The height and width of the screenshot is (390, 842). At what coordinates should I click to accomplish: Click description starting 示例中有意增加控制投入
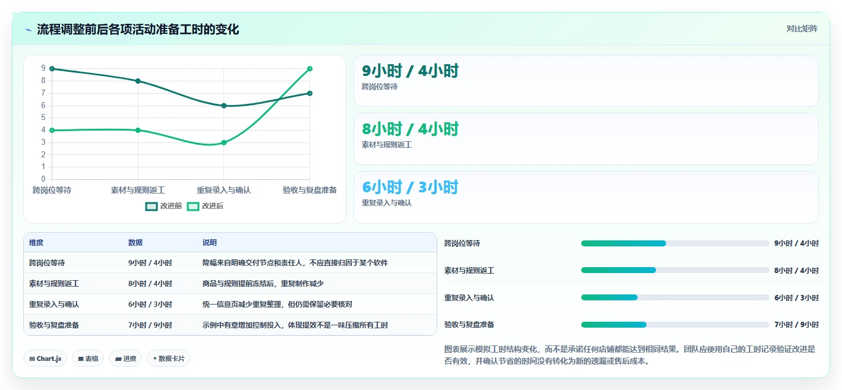pyautogui.click(x=295, y=325)
